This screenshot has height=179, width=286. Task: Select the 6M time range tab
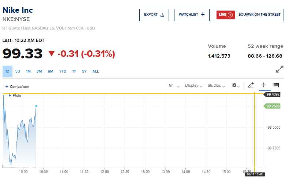point(50,71)
